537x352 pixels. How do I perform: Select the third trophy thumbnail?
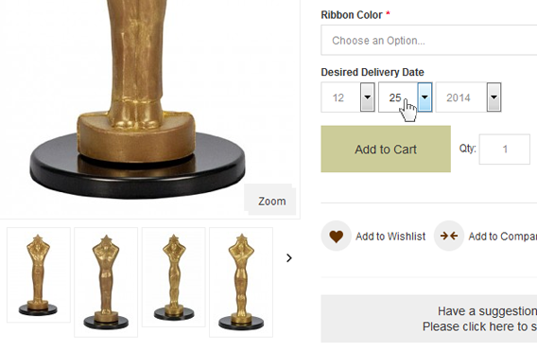(x=174, y=277)
